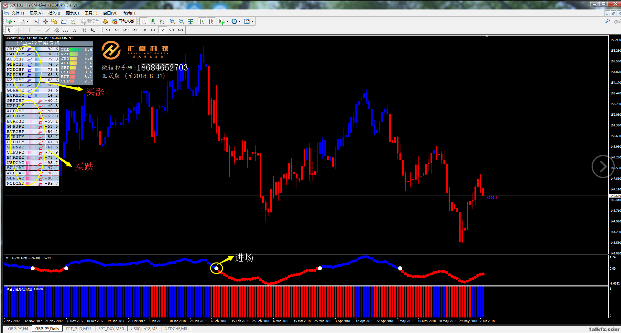Image resolution: width=621 pixels, height=333 pixels.
Task: Open the New Chart tool
Action: (x=9, y=21)
